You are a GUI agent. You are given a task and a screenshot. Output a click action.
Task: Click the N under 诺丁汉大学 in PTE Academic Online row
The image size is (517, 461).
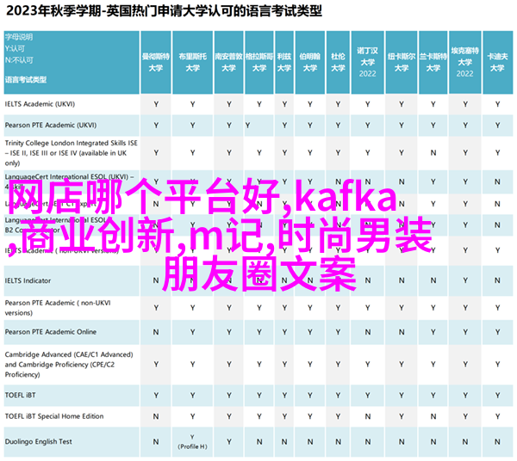368,332
